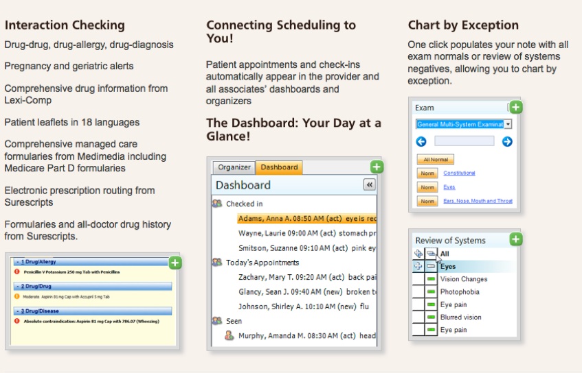This screenshot has height=373, width=582.
Task: Click green plus icon on Dashboard screenshot
Action: click(x=376, y=167)
